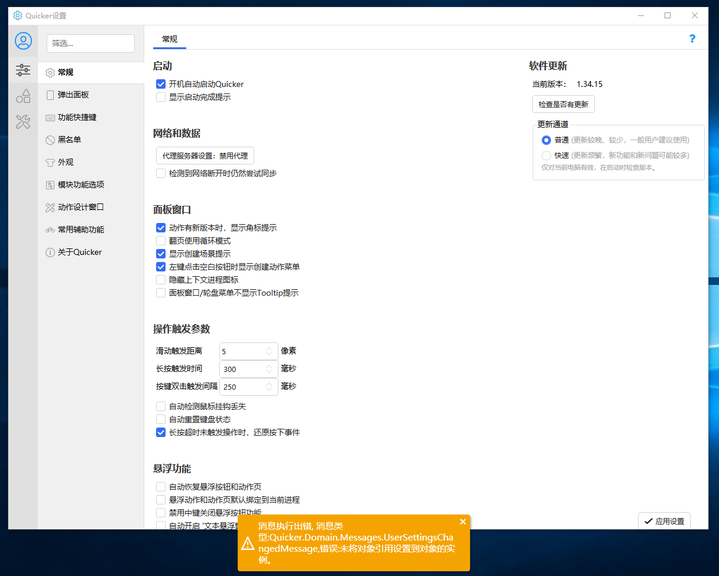Click the Quicker gear icon in title bar

click(18, 15)
